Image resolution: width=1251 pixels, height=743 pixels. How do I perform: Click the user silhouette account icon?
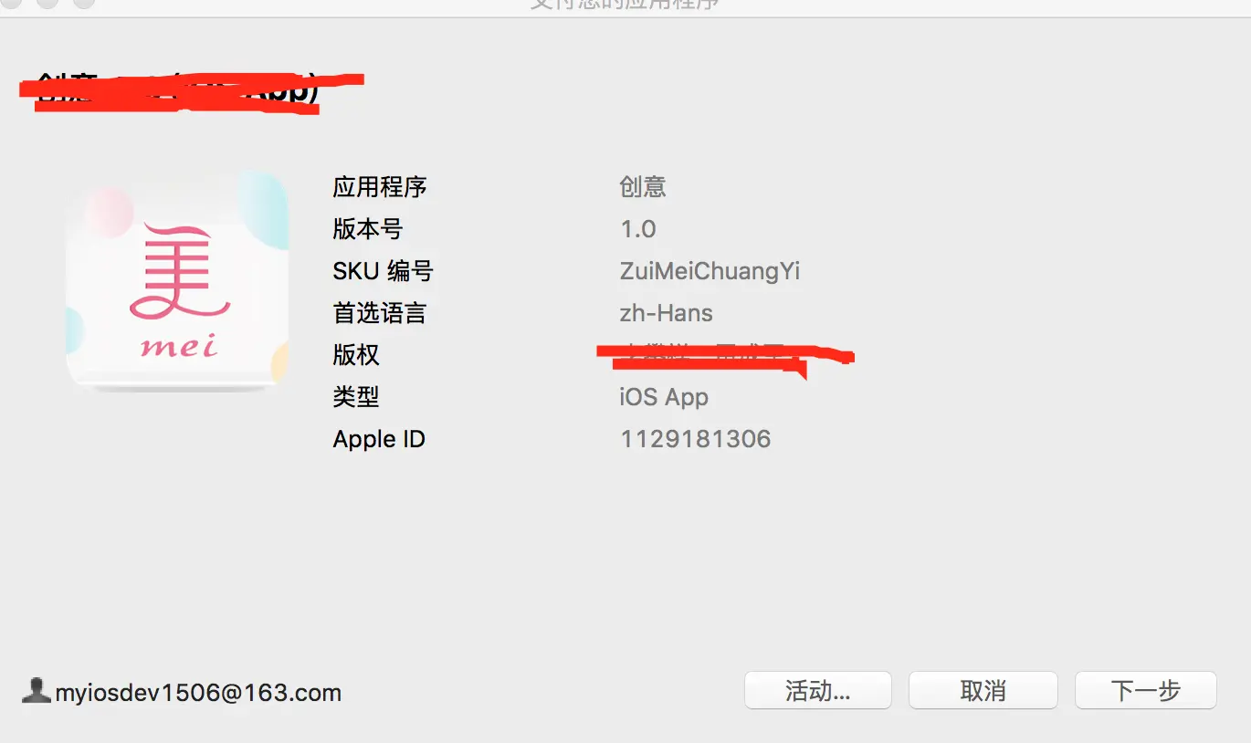tap(36, 691)
